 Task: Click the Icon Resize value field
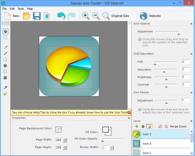[x=186, y=100]
